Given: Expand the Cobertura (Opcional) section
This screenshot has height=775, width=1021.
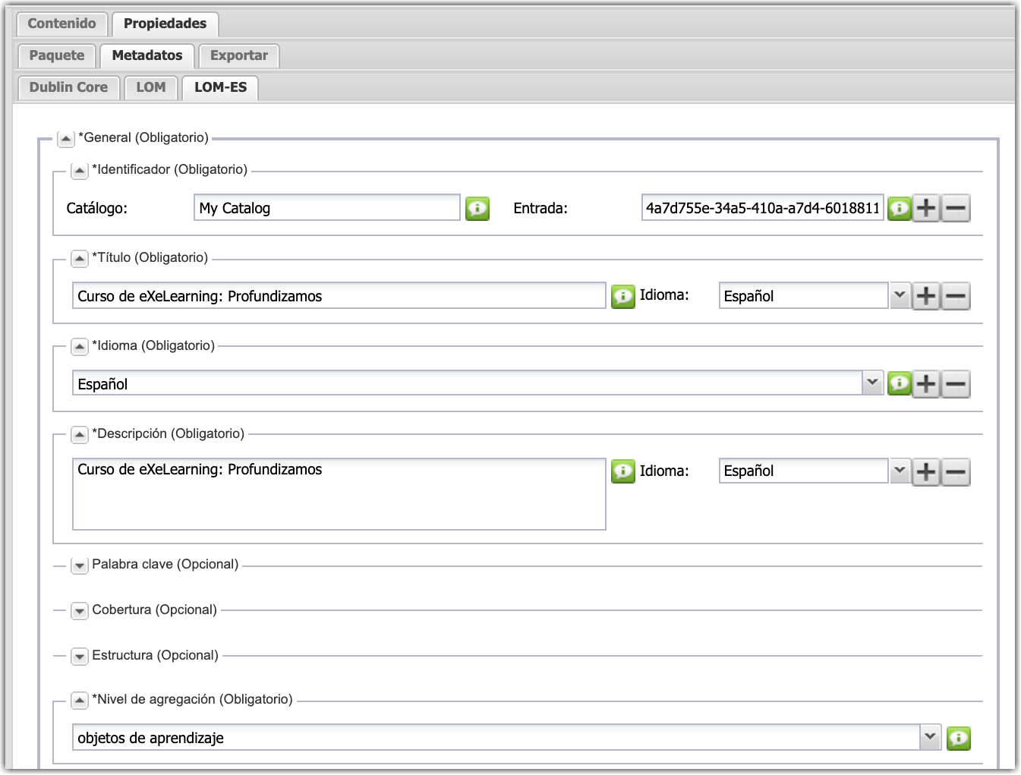Looking at the screenshot, I should click(80, 611).
